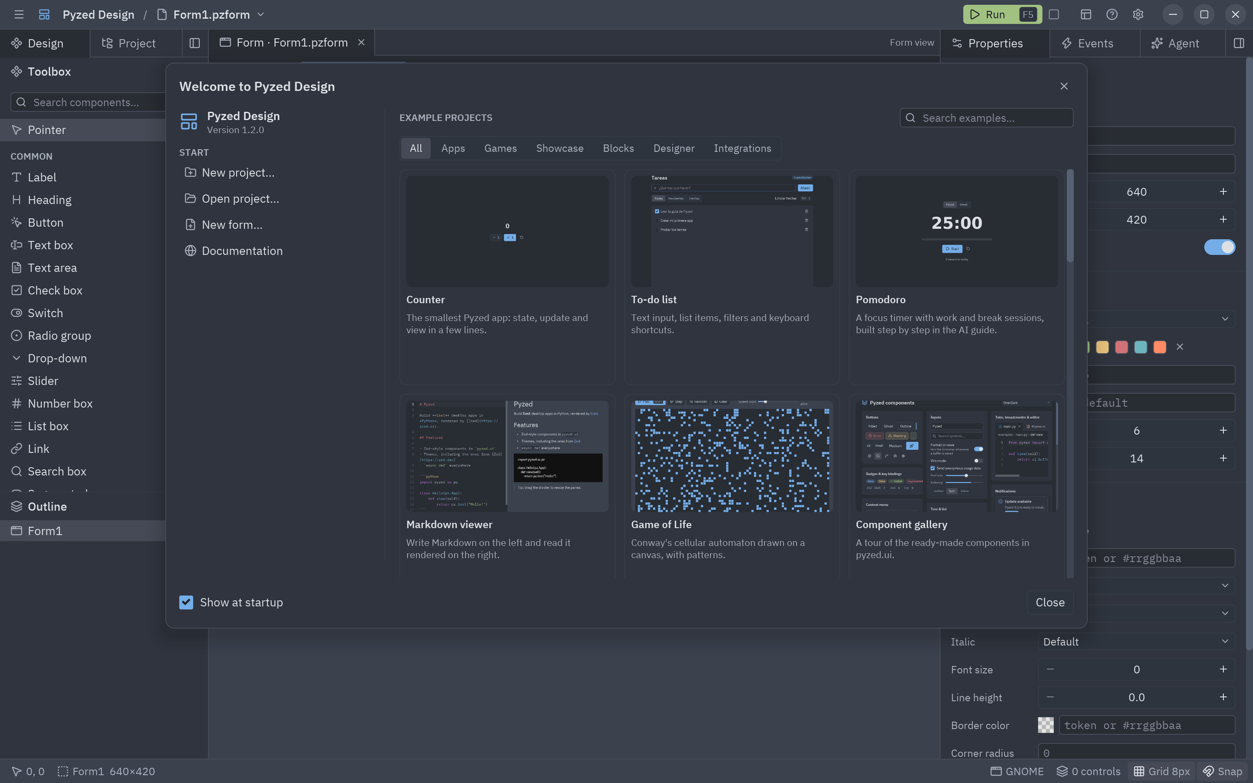Open the Events panel tab

coord(1094,43)
